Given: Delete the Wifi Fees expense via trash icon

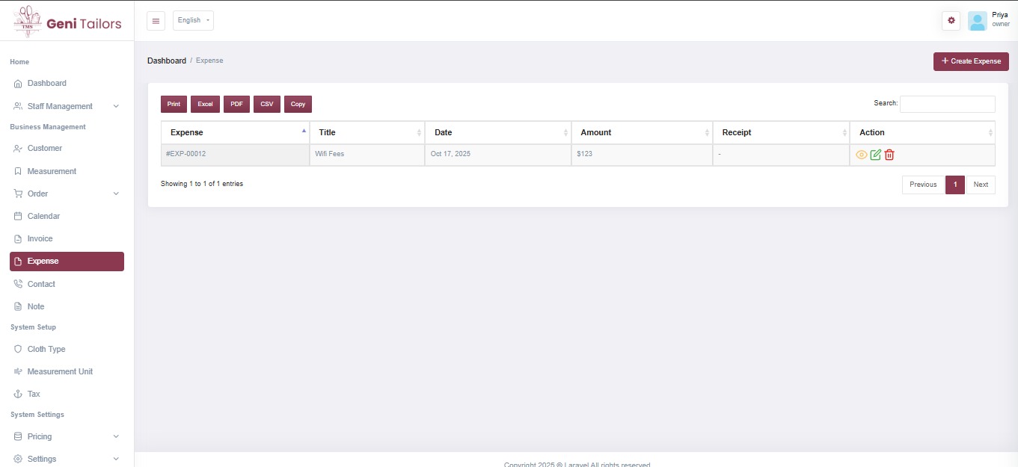Looking at the screenshot, I should 889,155.
